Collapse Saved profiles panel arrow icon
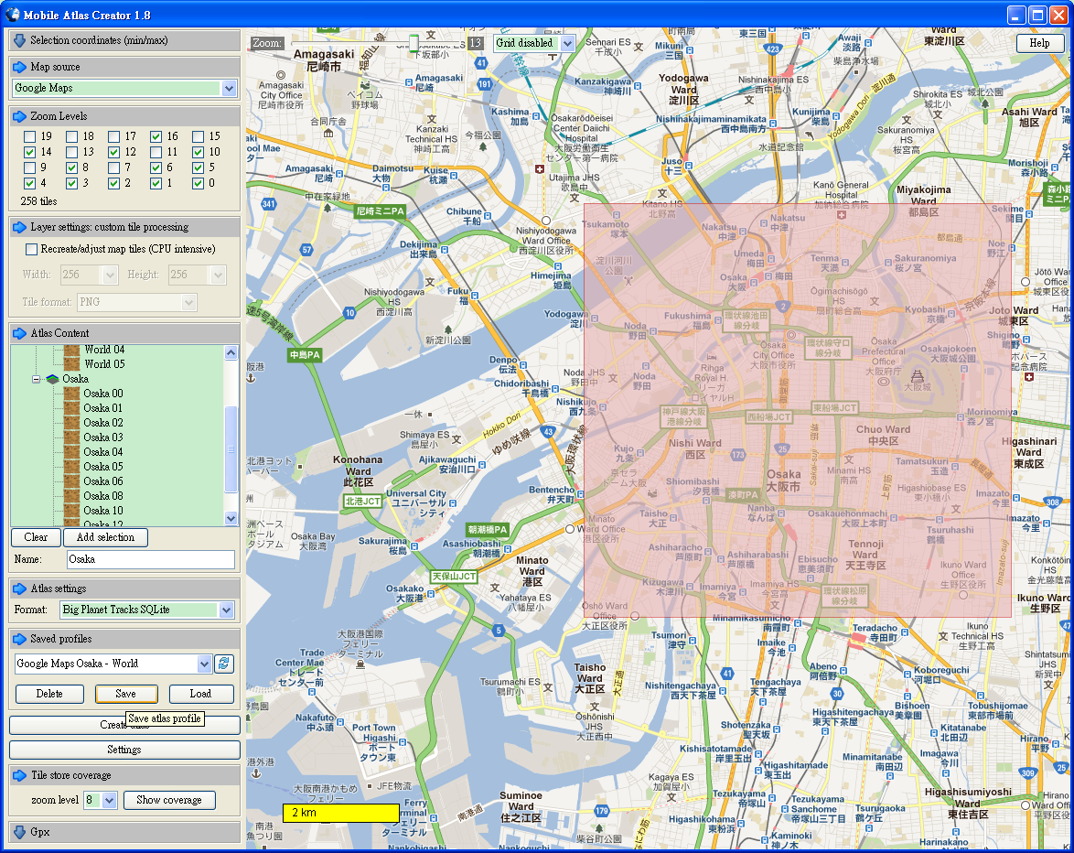The width and height of the screenshot is (1074, 853). pos(19,639)
